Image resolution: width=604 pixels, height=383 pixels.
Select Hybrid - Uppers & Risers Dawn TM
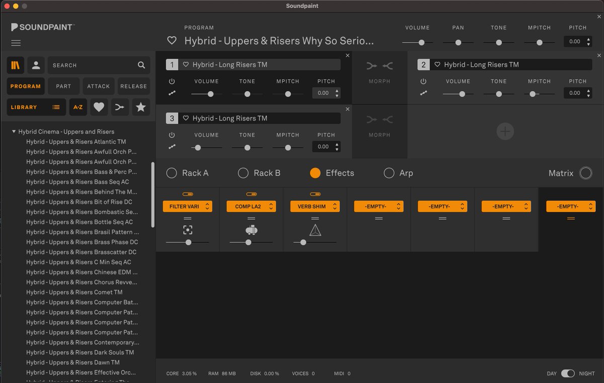(x=73, y=362)
